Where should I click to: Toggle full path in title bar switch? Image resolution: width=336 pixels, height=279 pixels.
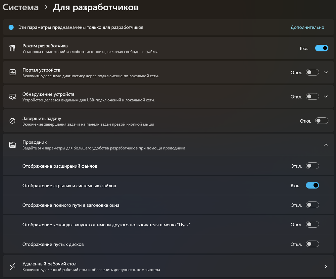click(x=312, y=205)
